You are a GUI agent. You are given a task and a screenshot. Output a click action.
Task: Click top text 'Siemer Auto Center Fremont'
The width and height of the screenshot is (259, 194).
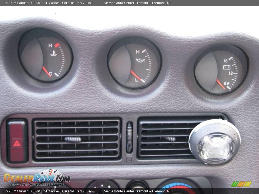coord(126,3)
